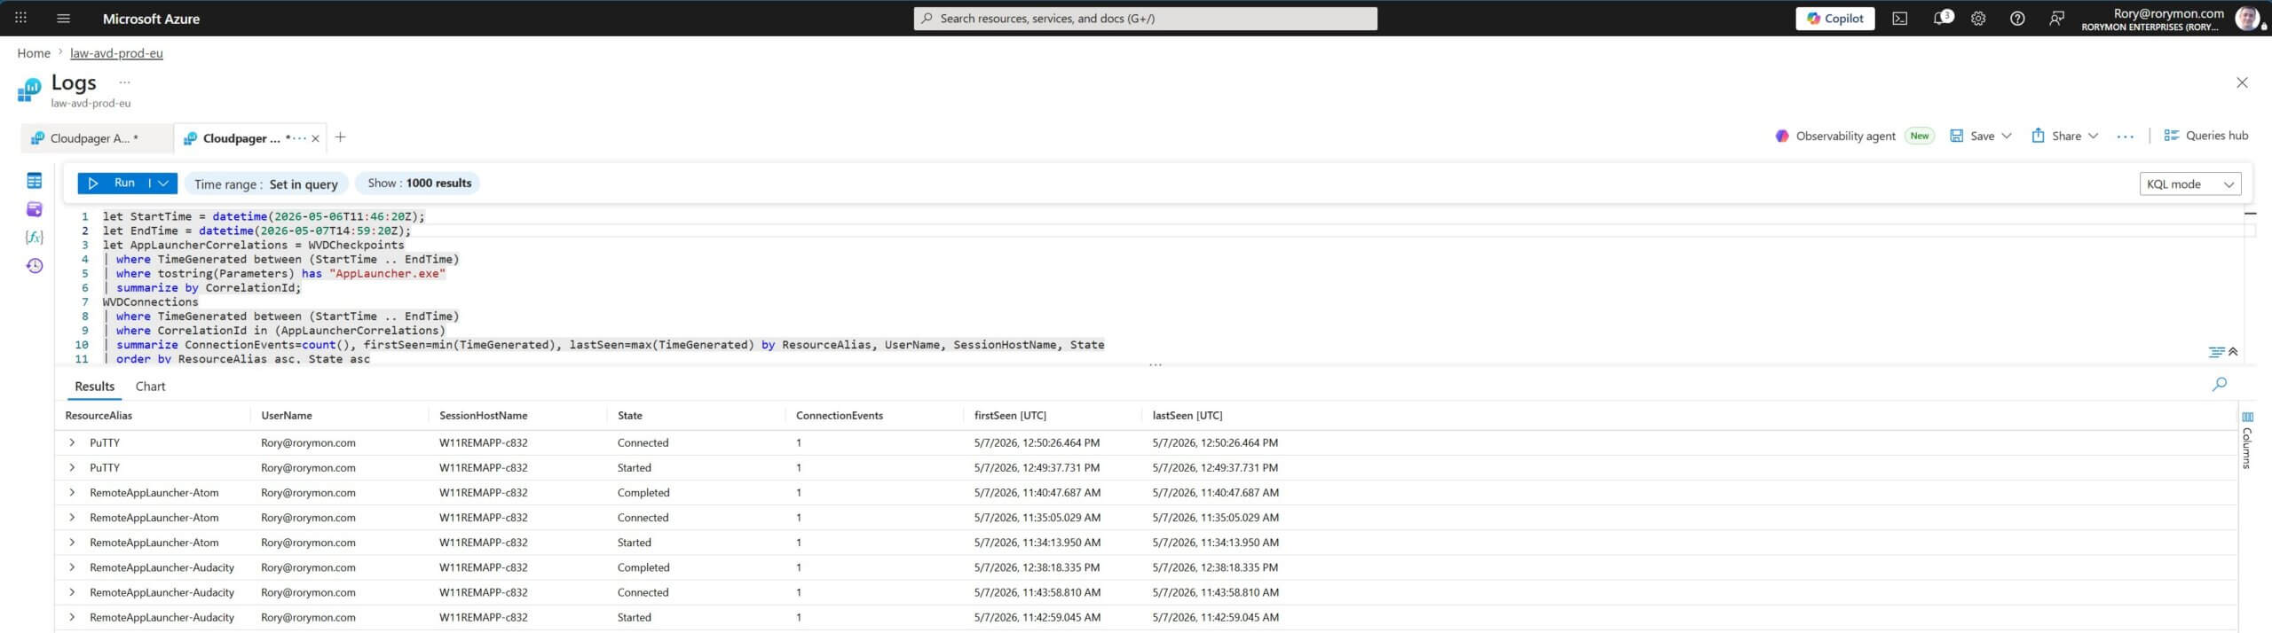Format the query with the editor icon
This screenshot has height=633, width=2272.
[2216, 352]
